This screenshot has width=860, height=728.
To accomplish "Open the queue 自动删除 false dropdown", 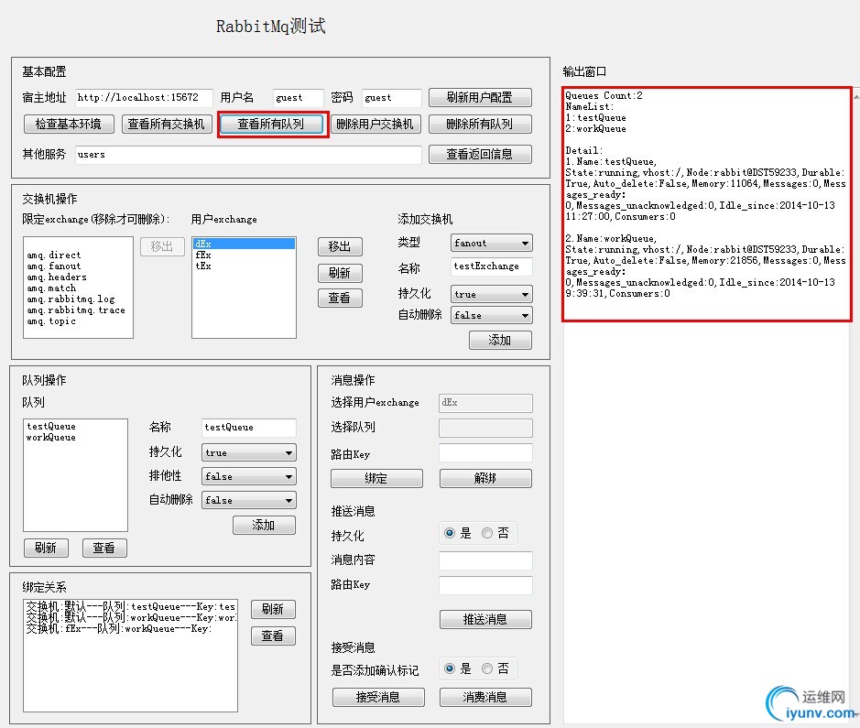I will coord(249,500).
